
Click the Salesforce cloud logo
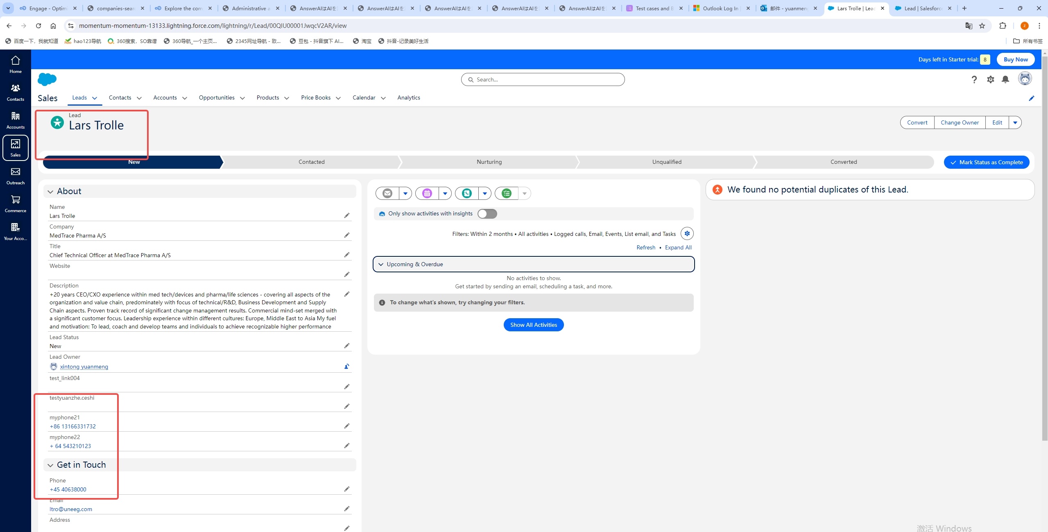point(47,79)
